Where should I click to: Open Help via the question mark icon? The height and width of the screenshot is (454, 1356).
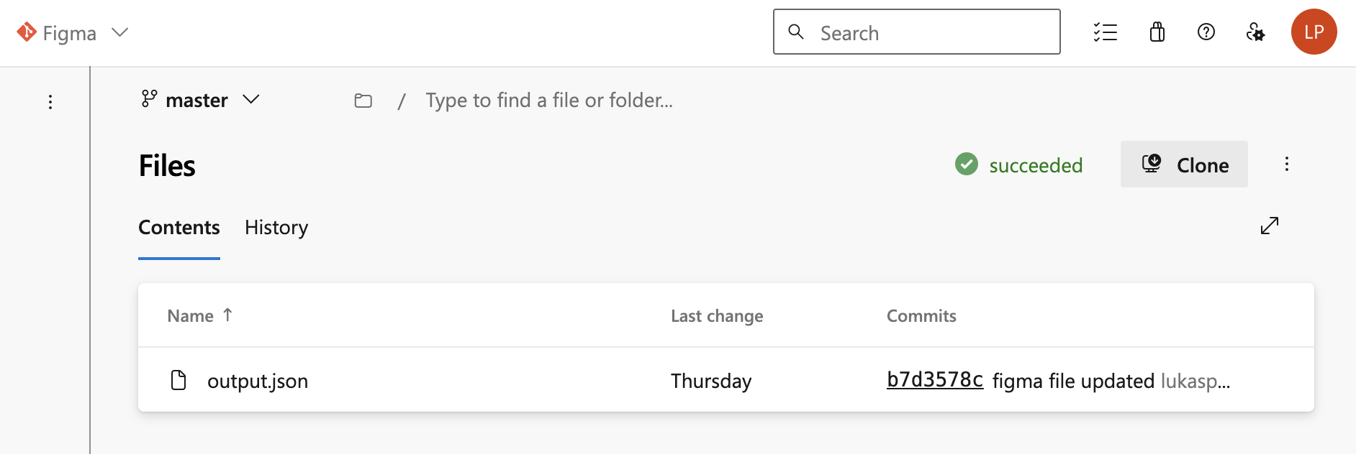(1206, 32)
